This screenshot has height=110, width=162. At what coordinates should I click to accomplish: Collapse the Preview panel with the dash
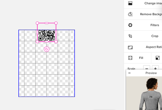coord(129,73)
